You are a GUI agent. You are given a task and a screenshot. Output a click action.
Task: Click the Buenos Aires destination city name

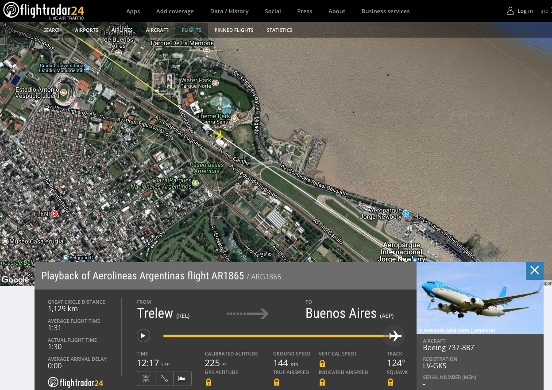(x=341, y=313)
